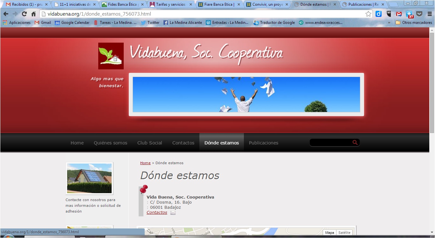Open browser home page icon
This screenshot has height=238, width=435.
pyautogui.click(x=33, y=14)
